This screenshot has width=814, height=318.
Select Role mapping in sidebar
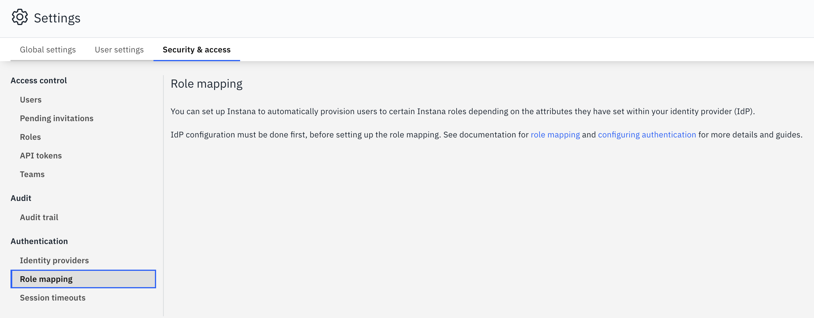pyautogui.click(x=83, y=279)
